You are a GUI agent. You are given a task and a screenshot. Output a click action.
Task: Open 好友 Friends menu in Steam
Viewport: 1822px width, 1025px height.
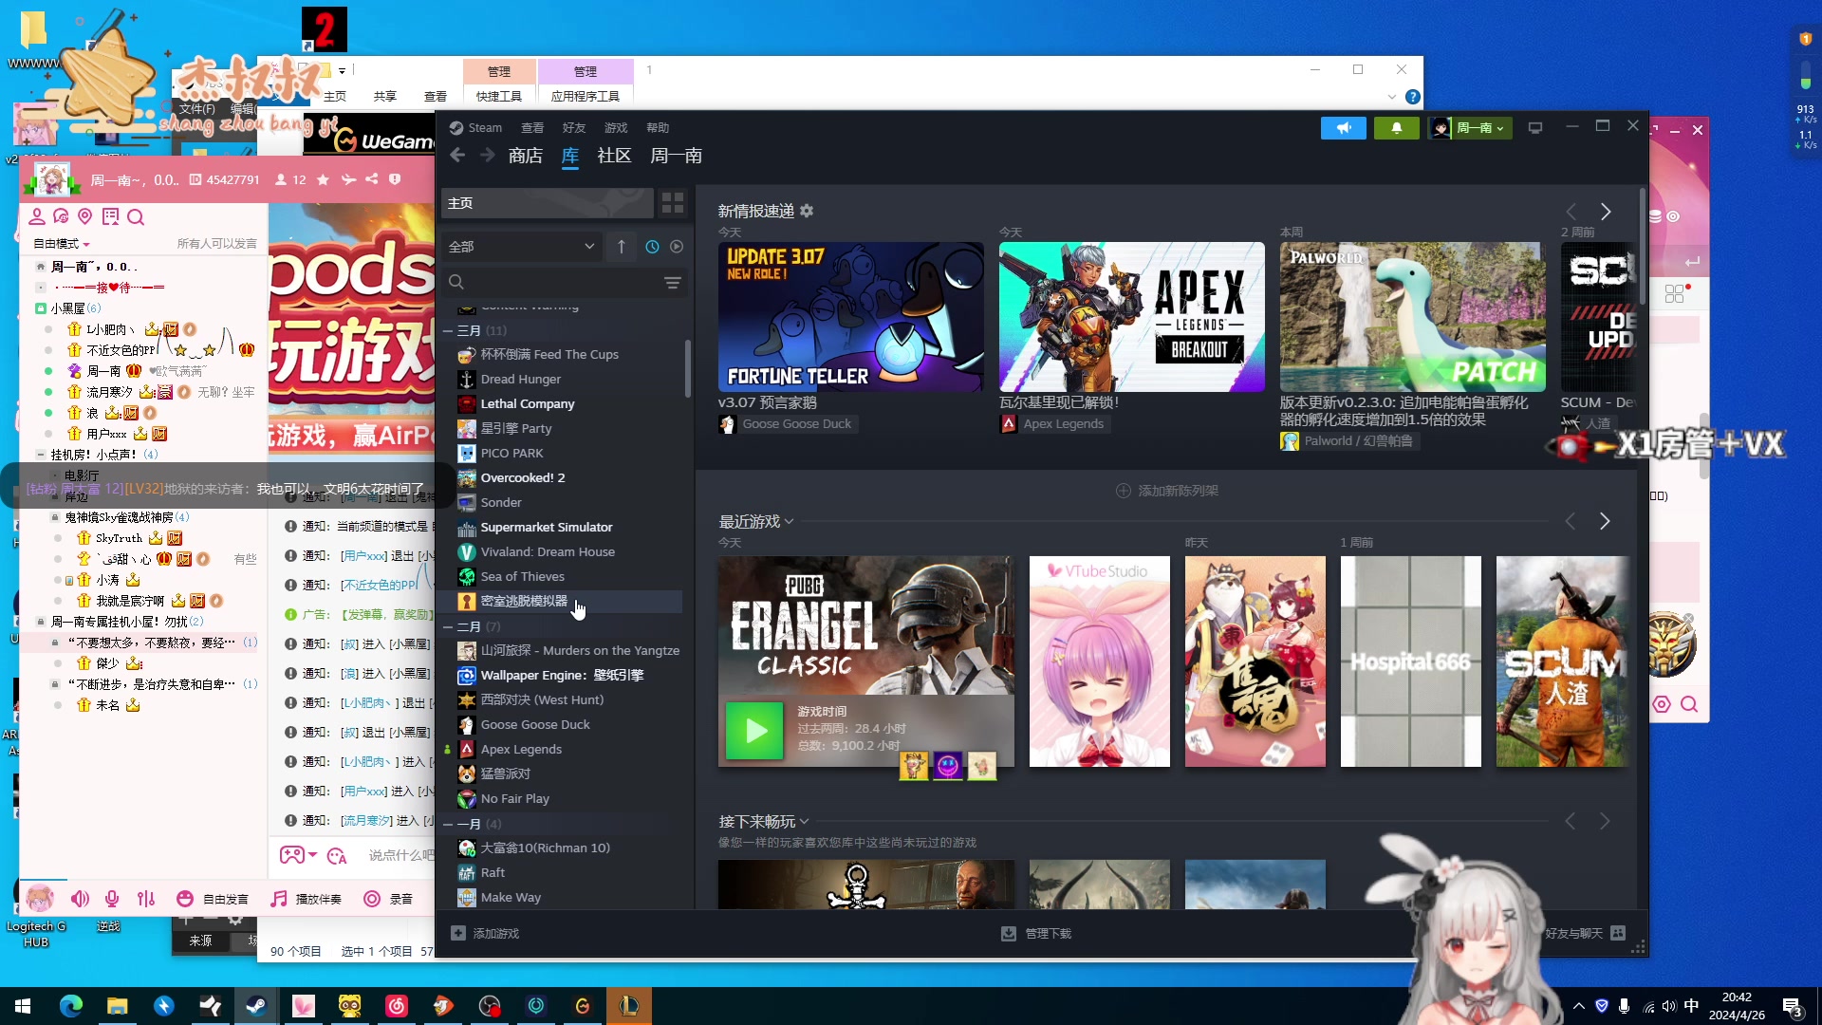coord(574,128)
